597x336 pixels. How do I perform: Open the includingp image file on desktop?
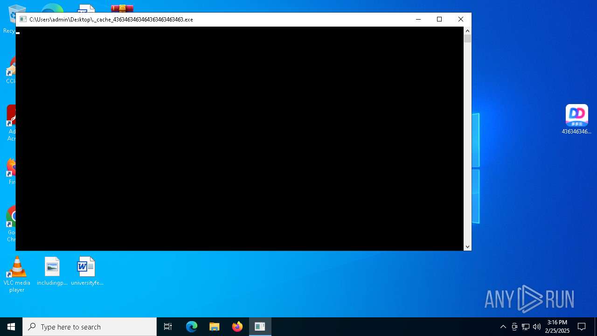click(52, 271)
